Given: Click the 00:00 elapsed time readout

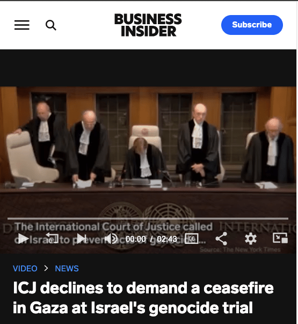Looking at the screenshot, I should 135,239.
